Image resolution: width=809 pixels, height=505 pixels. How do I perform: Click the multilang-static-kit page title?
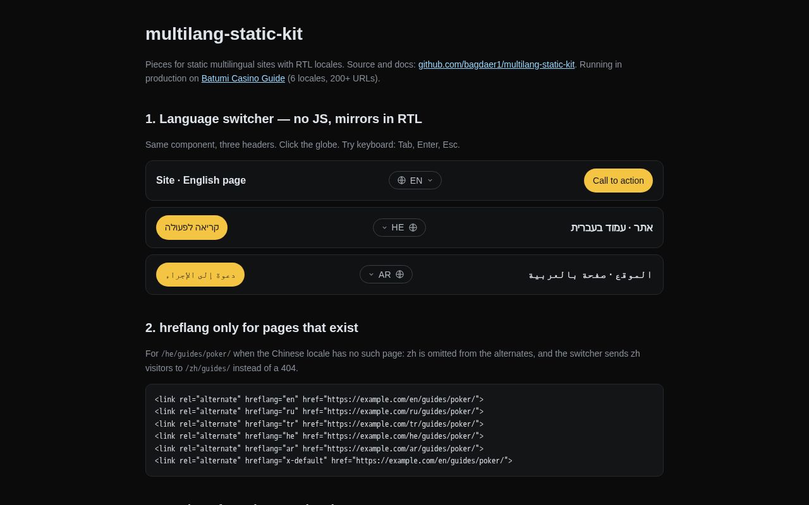click(224, 34)
